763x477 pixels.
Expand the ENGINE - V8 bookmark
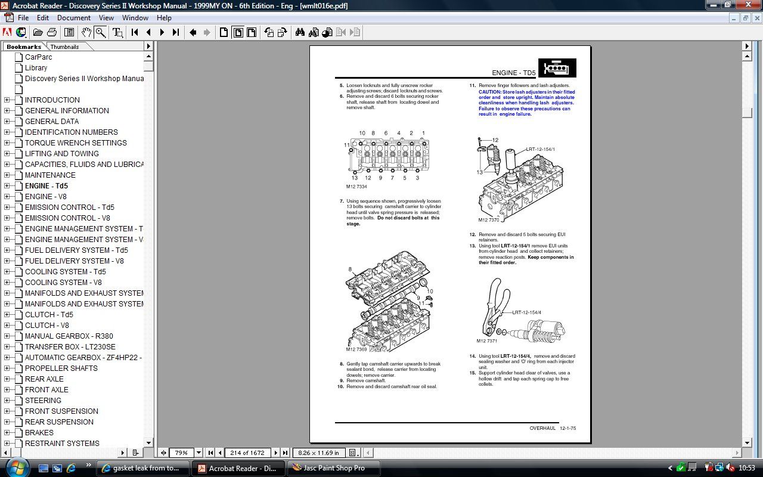coord(7,197)
